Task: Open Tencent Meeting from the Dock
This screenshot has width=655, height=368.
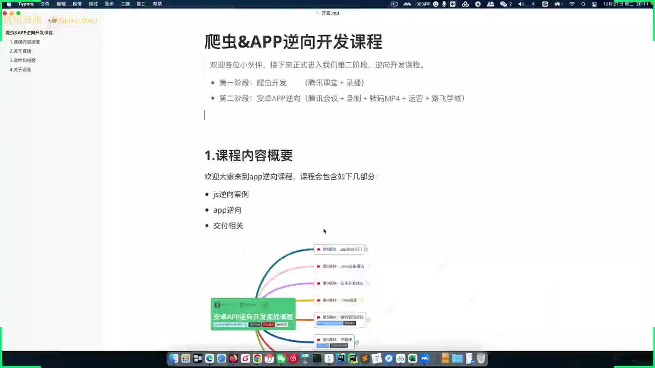Action: tap(425, 359)
